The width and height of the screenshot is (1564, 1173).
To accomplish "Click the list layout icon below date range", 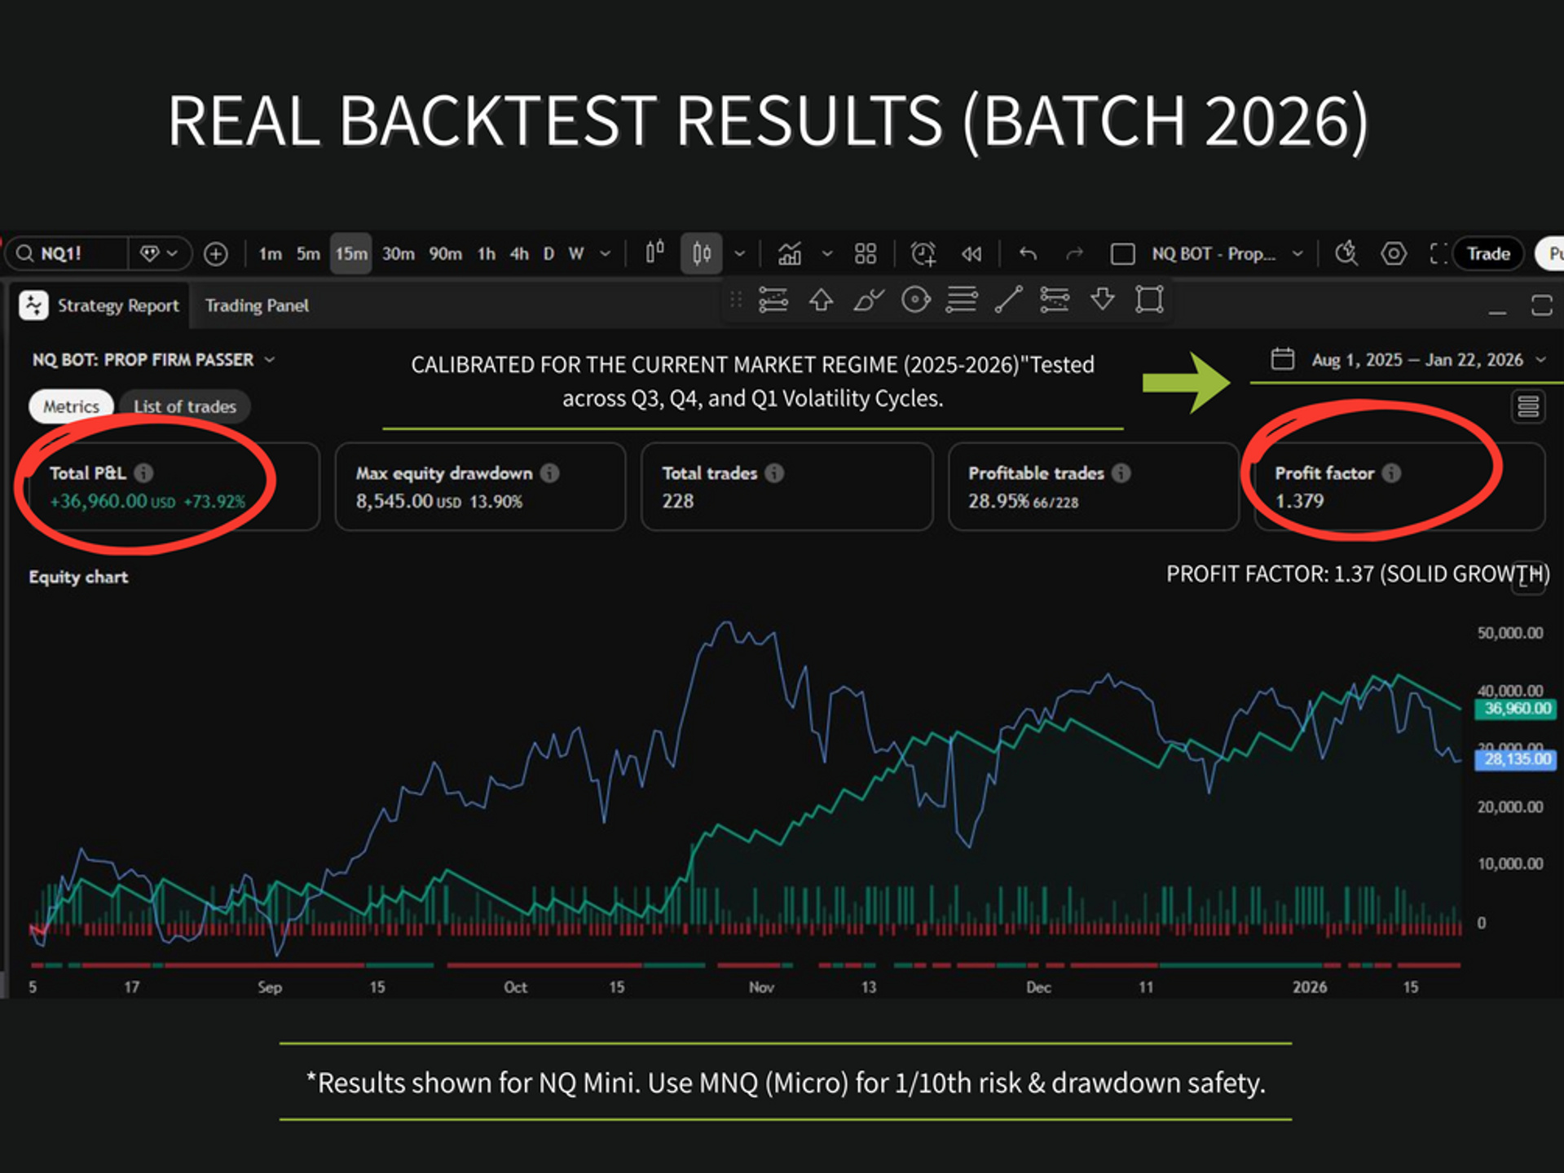I will [x=1528, y=406].
